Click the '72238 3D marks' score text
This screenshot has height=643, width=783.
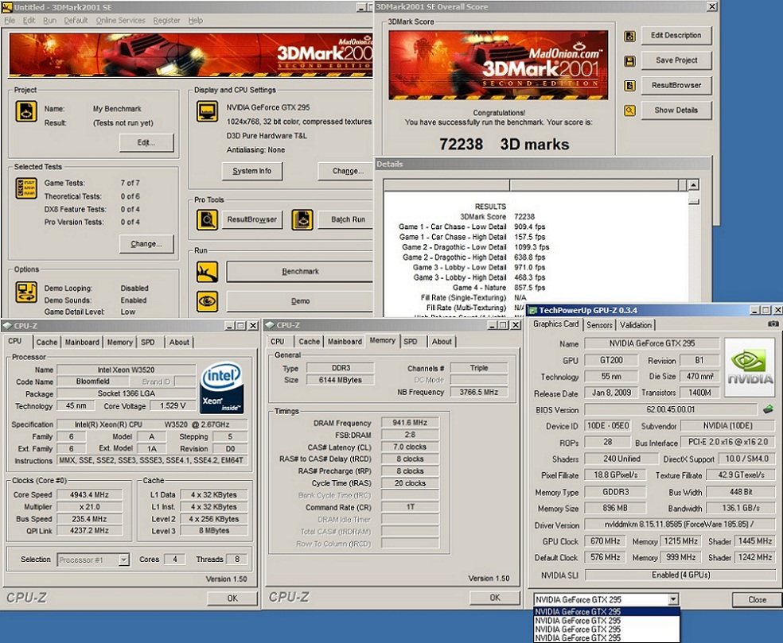504,144
